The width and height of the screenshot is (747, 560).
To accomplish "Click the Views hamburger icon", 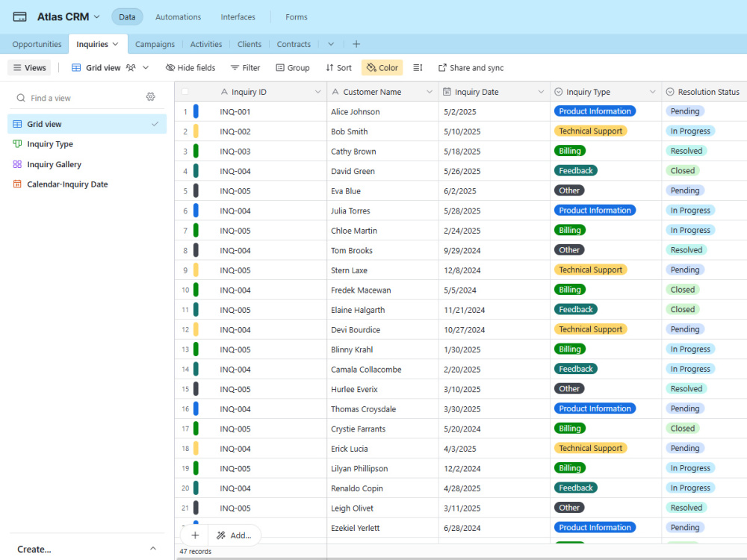I will 17,68.
